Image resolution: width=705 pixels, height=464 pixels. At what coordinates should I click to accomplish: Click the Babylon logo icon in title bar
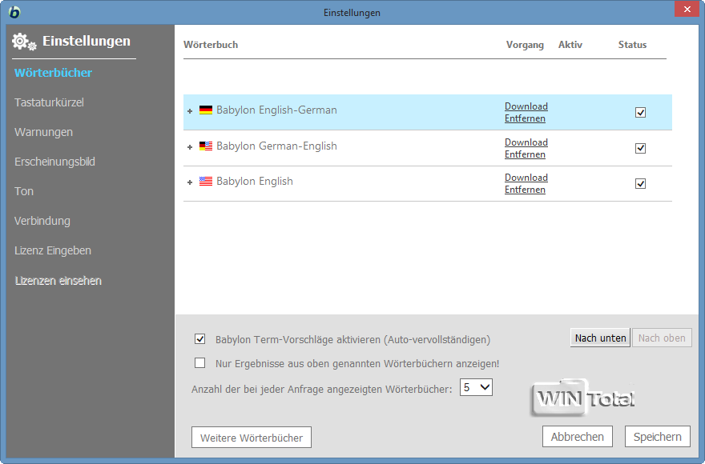(x=14, y=12)
